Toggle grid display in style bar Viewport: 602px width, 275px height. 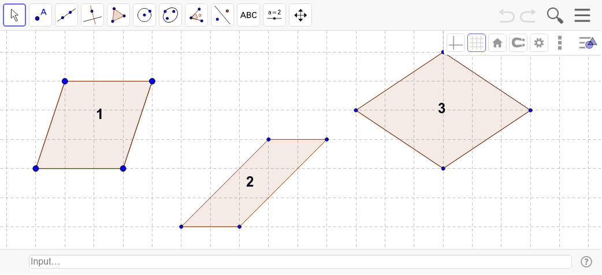(477, 43)
